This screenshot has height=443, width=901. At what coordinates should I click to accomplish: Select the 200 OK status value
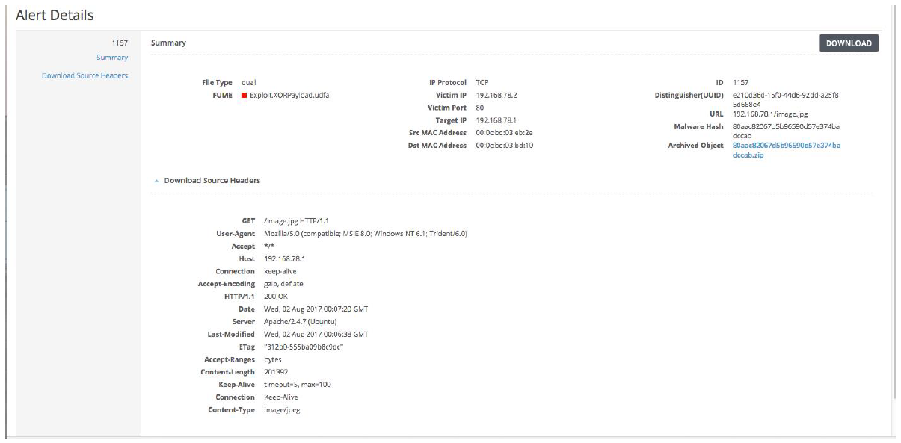tap(275, 297)
